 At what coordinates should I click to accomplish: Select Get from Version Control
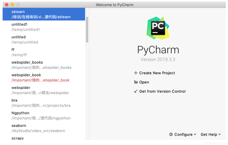pyautogui.click(x=162, y=91)
